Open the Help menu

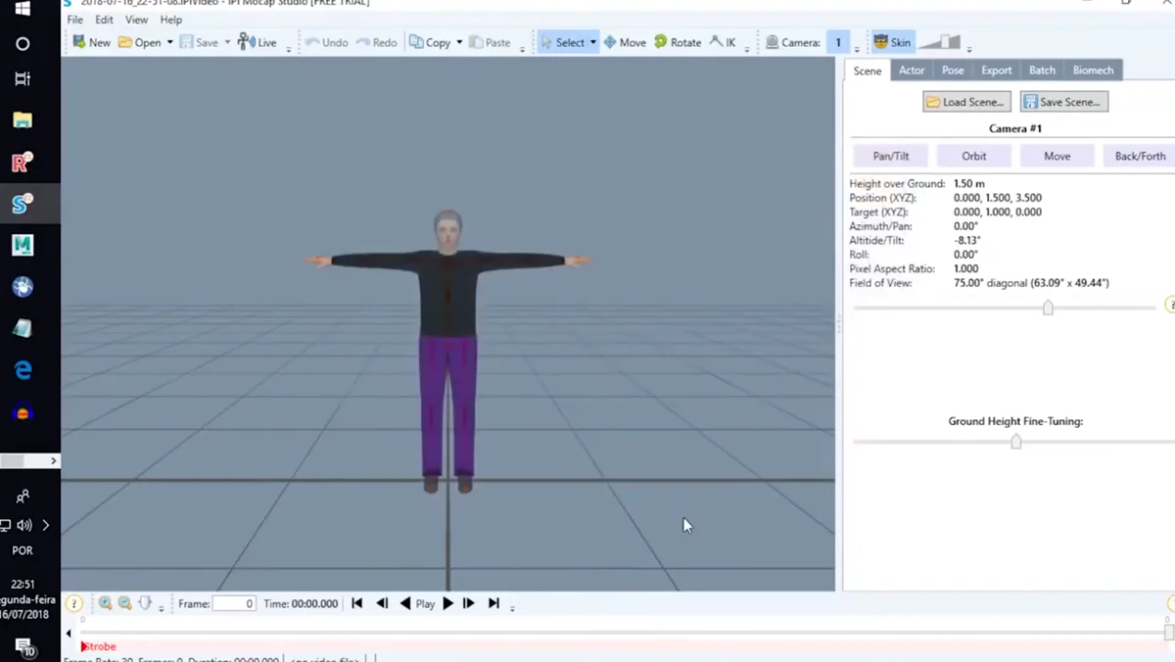pyautogui.click(x=170, y=20)
